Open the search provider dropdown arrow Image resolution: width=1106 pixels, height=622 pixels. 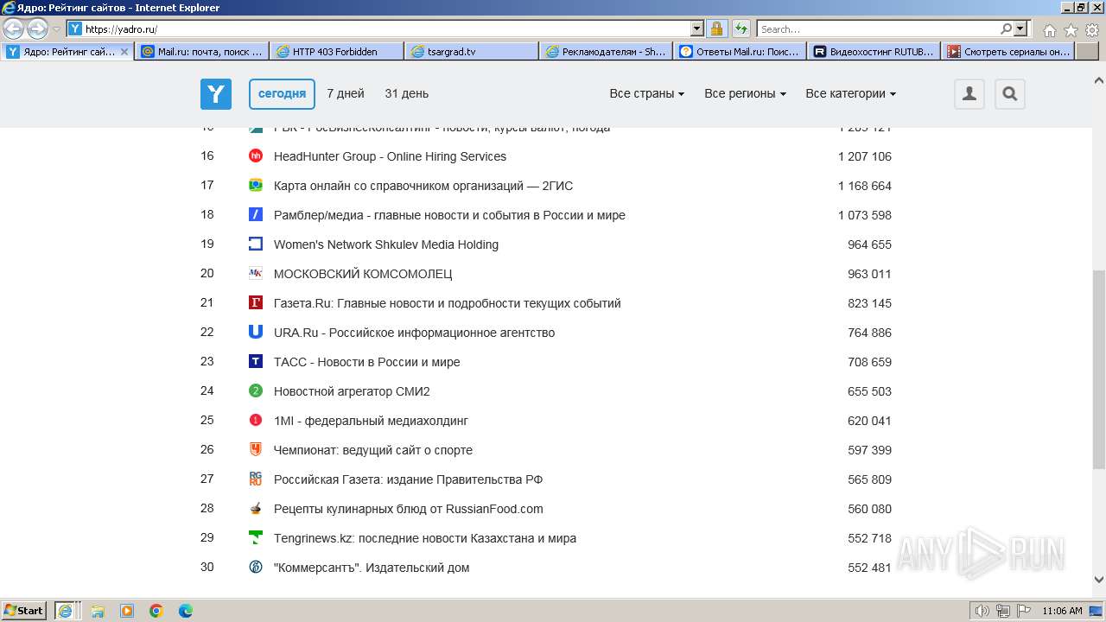[1020, 29]
